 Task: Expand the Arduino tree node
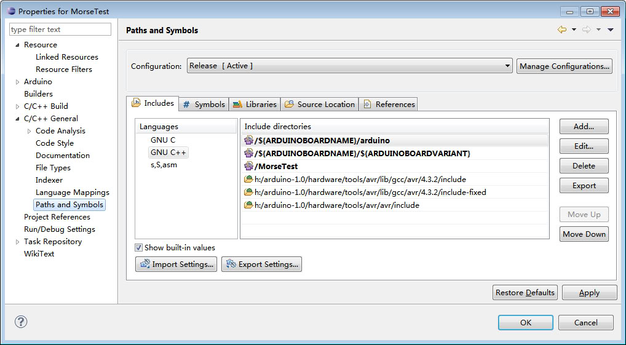point(18,82)
